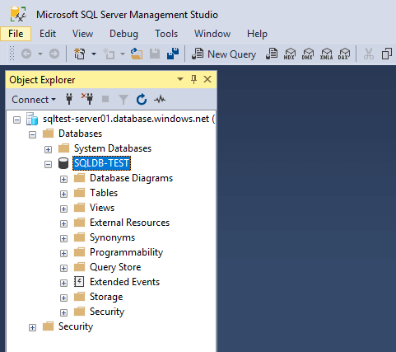Open the MDX query icon
This screenshot has width=396, height=352.
(290, 54)
